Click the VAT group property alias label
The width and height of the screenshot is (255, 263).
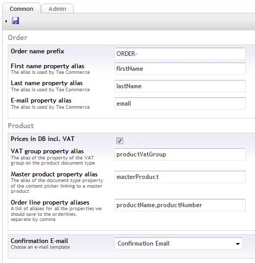click(x=47, y=151)
